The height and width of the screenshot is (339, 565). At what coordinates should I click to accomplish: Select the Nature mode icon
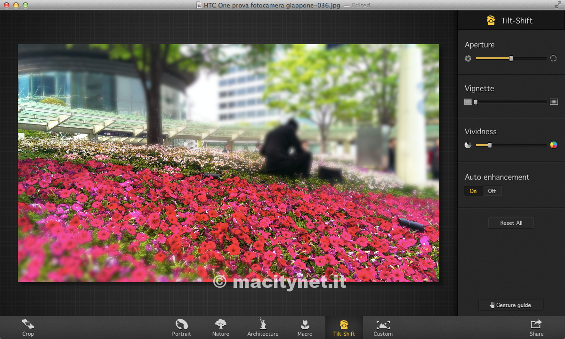pos(220,324)
